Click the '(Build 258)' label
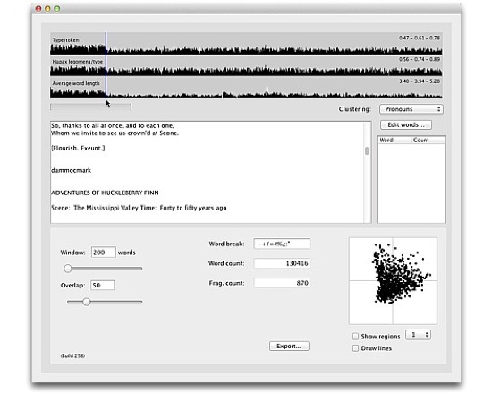 [x=72, y=356]
